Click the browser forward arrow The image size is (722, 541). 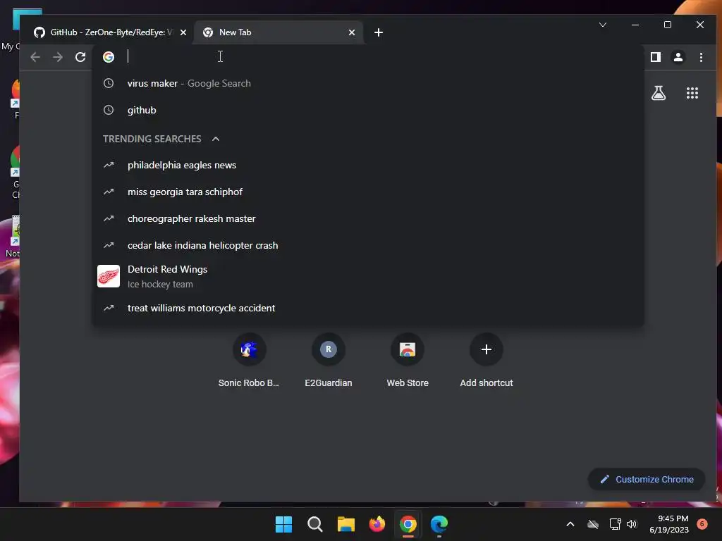tap(58, 57)
